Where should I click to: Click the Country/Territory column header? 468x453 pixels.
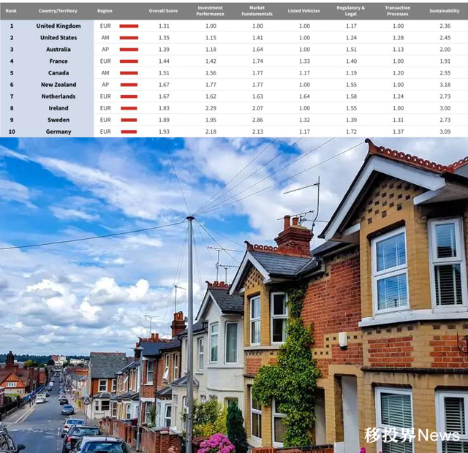(x=58, y=11)
